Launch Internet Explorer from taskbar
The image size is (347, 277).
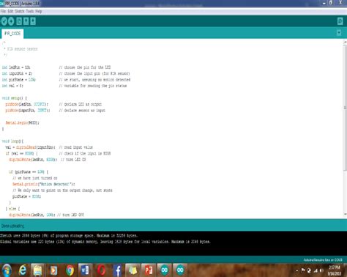tap(23, 270)
